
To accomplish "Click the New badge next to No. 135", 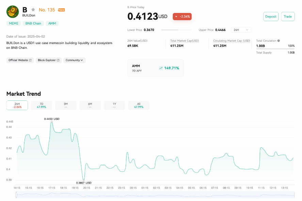I will coord(62,10).
